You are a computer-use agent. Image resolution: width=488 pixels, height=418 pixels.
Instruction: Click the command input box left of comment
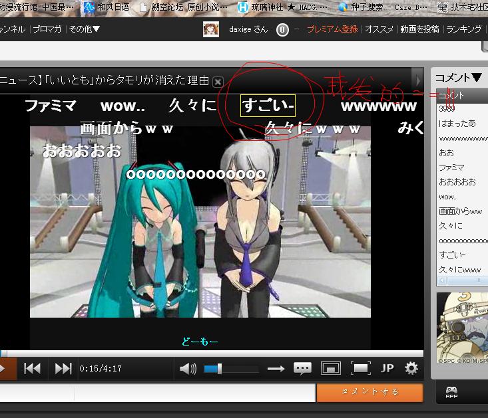tap(37, 393)
